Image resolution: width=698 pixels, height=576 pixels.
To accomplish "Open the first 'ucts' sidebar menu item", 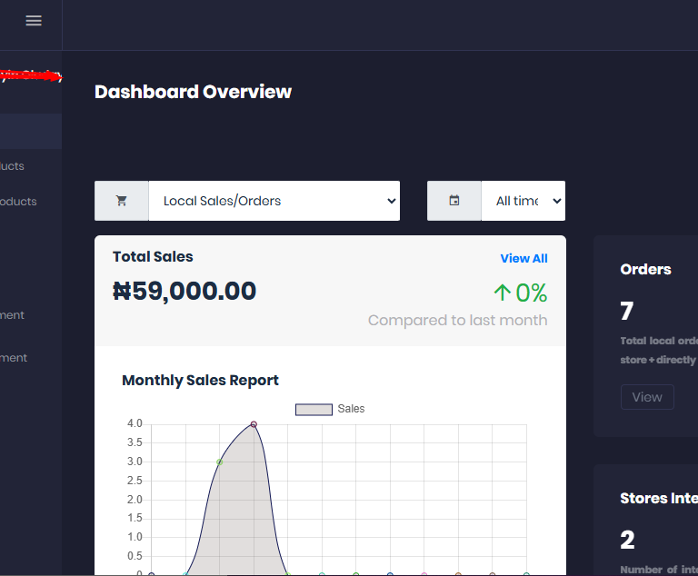I will tap(13, 166).
